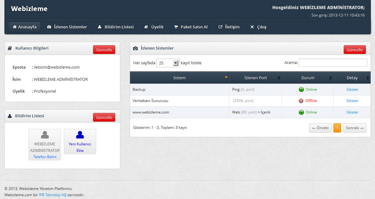Sort table by Durum column
The height and width of the screenshot is (199, 375).
pos(307,78)
